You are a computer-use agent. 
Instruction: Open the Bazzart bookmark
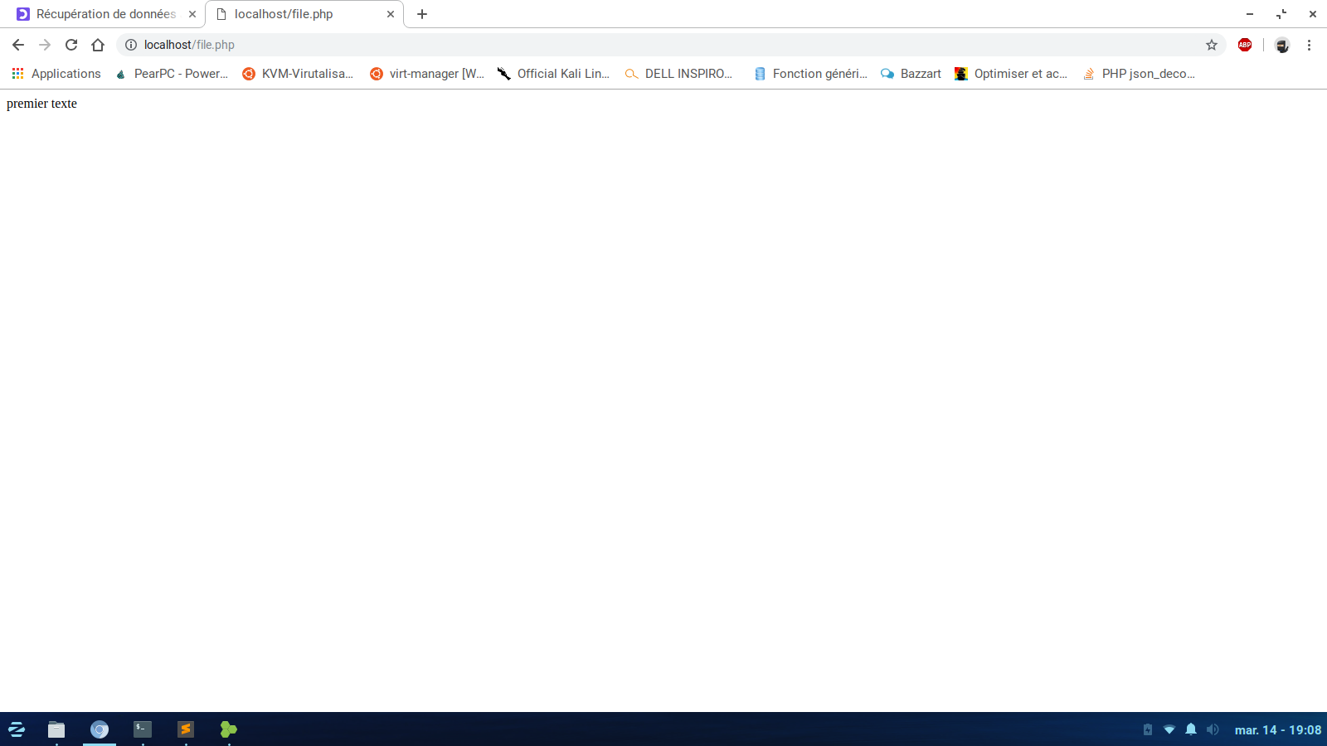[911, 74]
